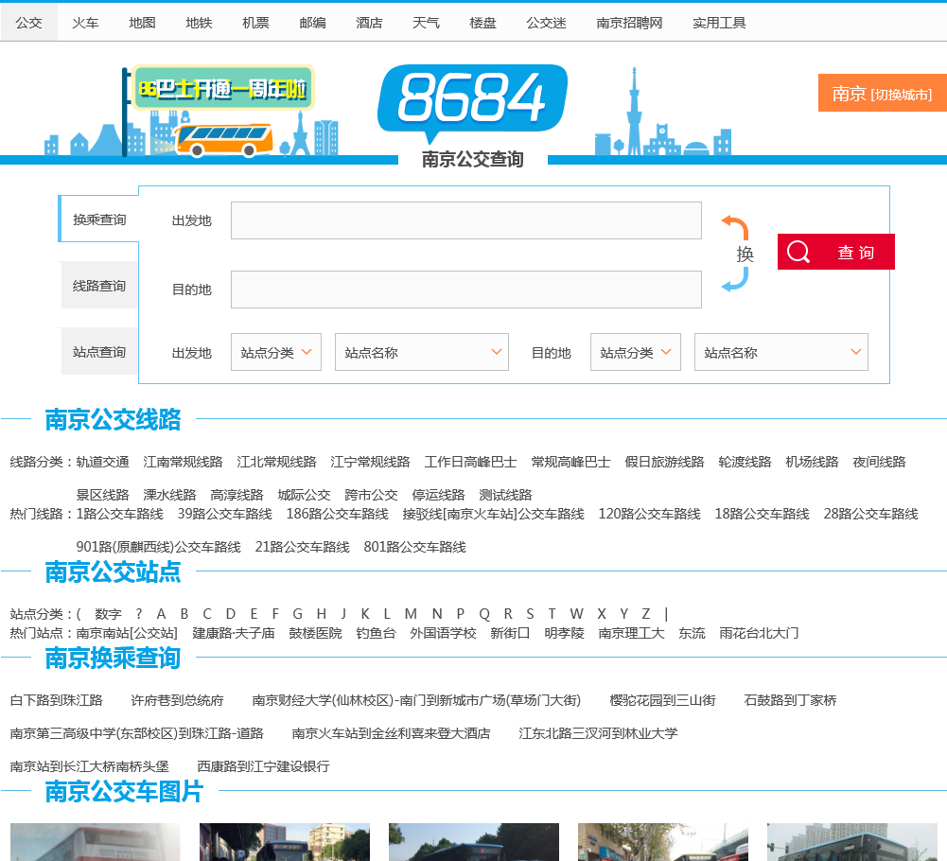Click the 南京 切换城市 button

coord(882,93)
